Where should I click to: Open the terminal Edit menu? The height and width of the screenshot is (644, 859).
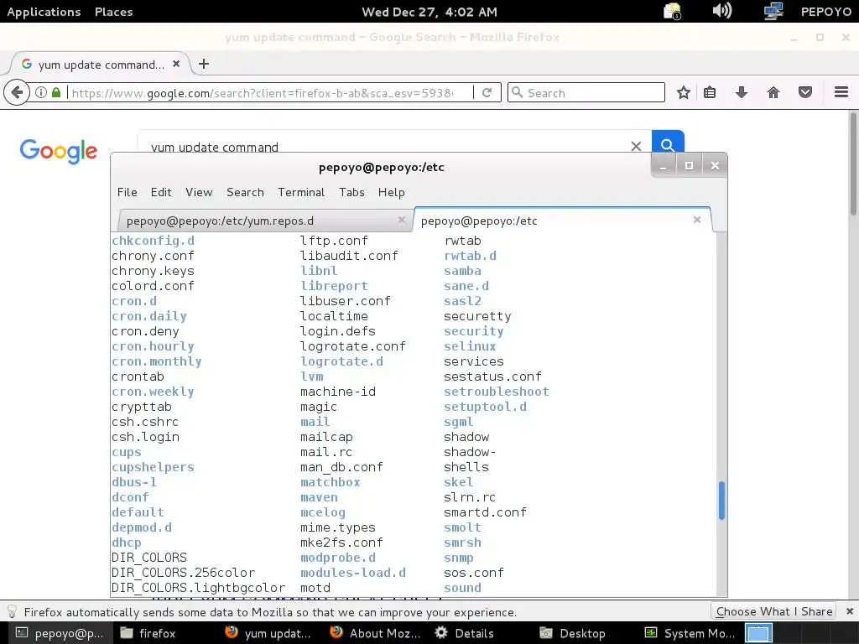[161, 192]
